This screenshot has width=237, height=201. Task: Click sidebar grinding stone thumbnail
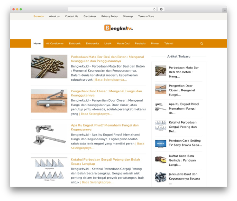click(161, 160)
